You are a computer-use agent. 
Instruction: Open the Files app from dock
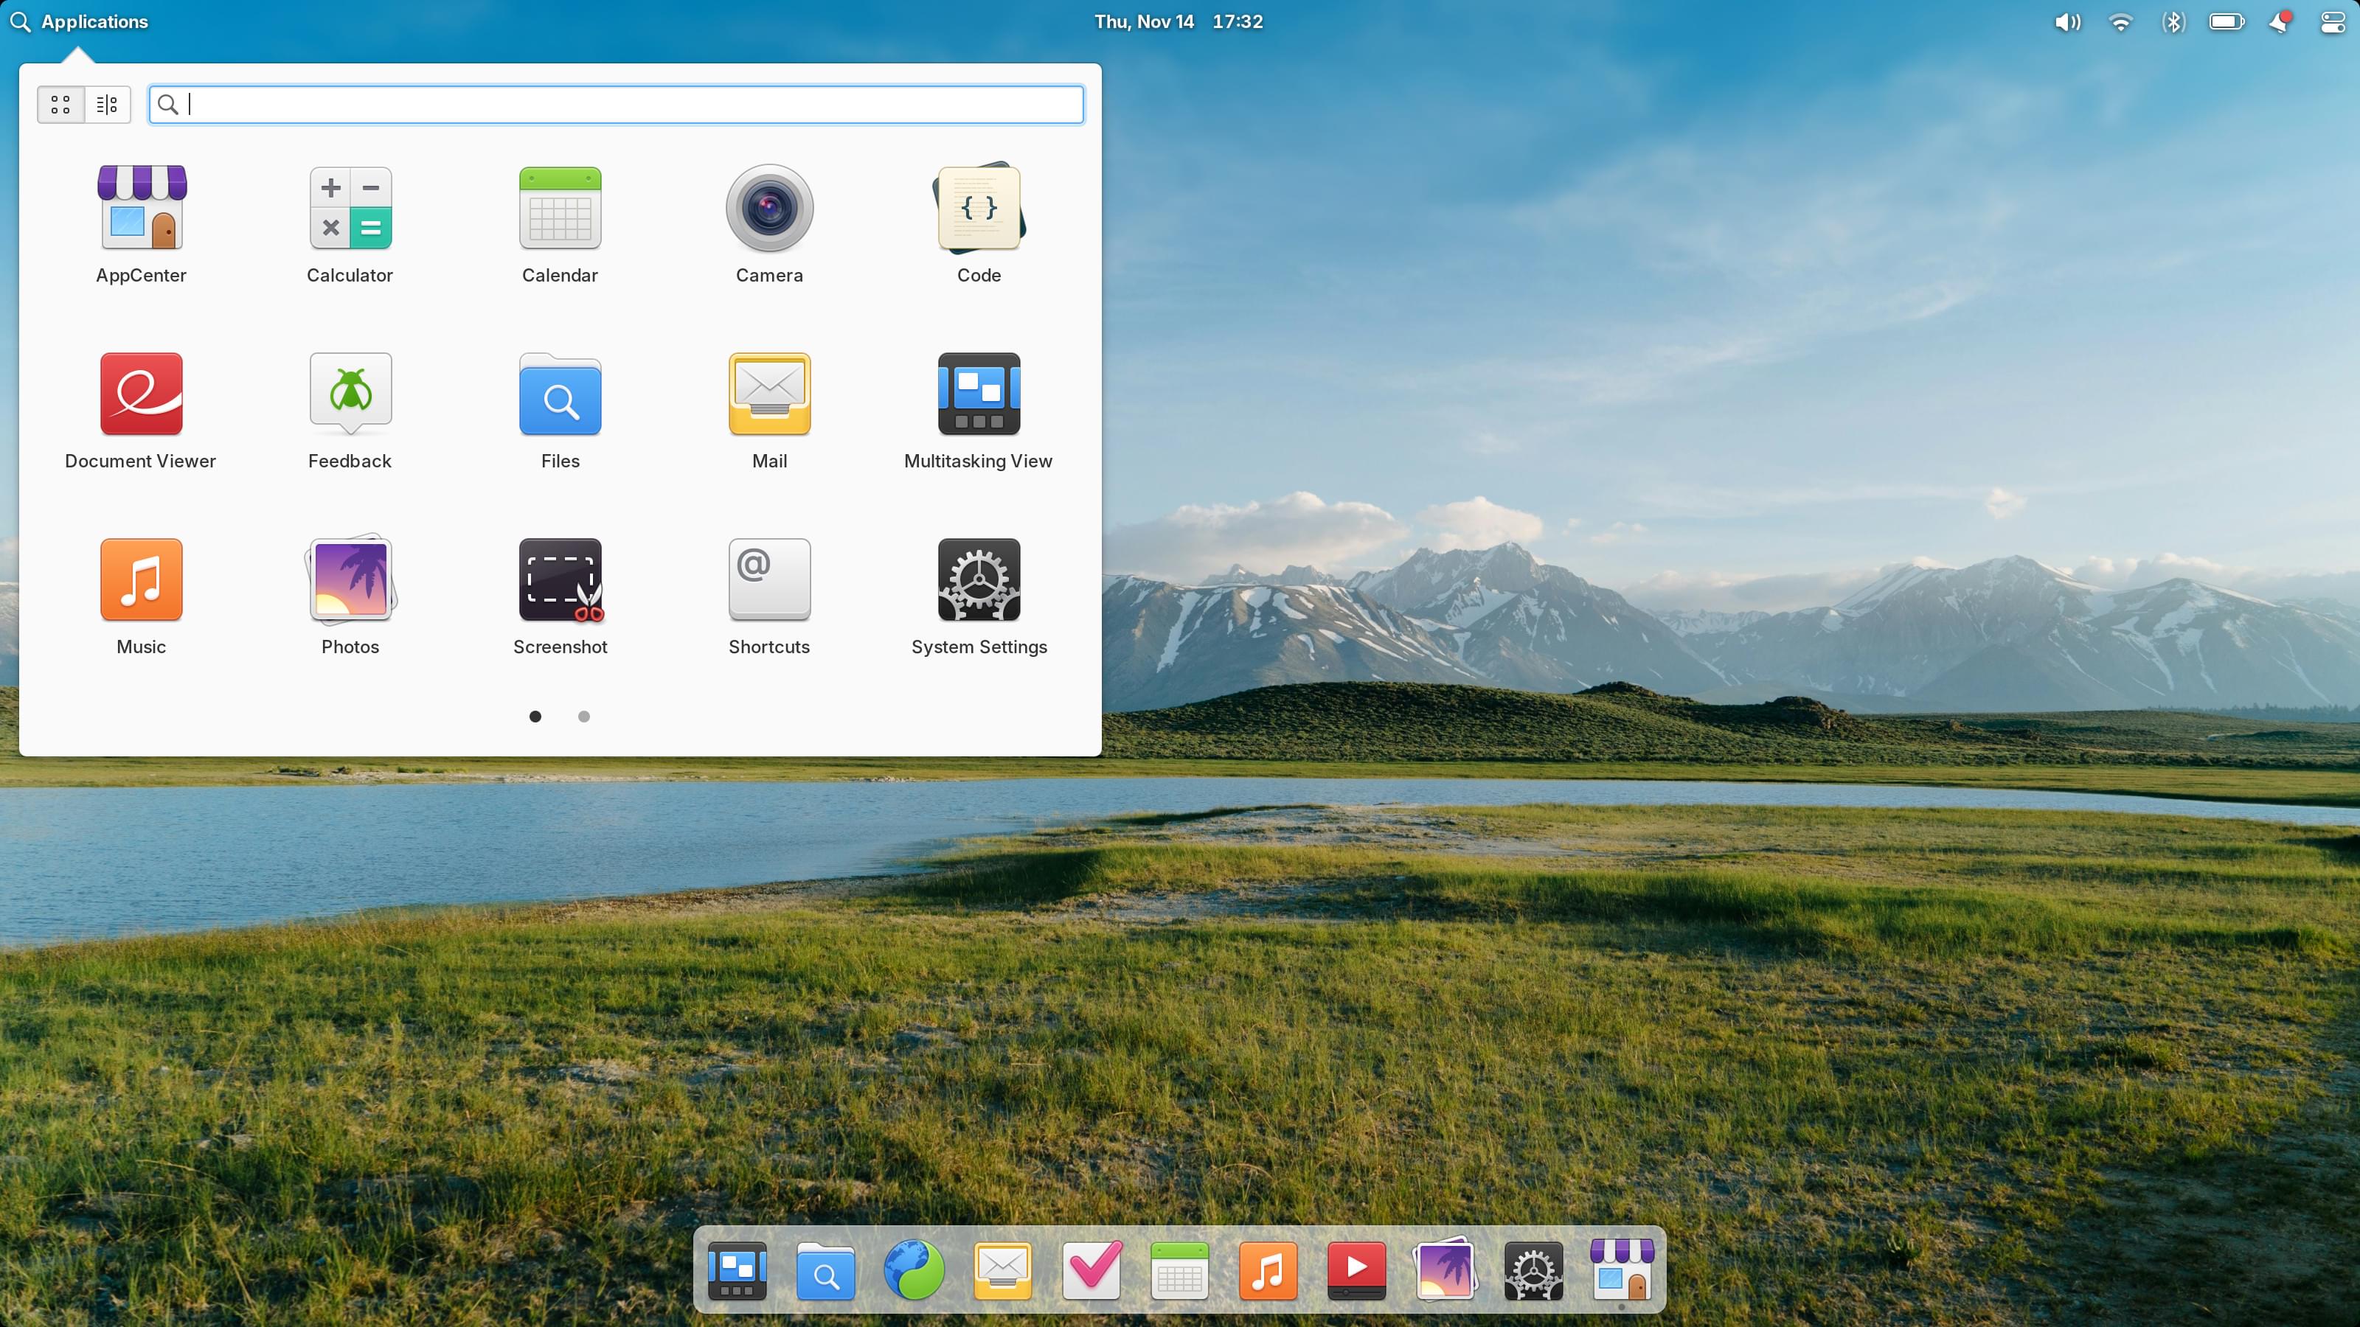point(825,1272)
